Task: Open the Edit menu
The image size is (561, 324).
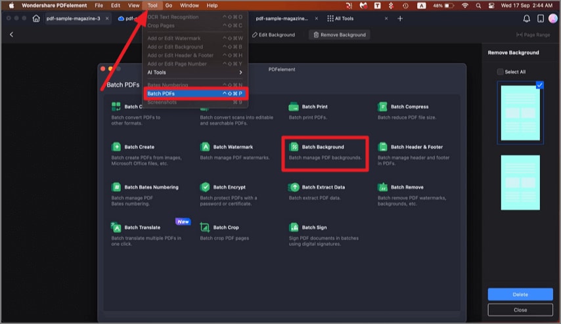Action: (116, 5)
